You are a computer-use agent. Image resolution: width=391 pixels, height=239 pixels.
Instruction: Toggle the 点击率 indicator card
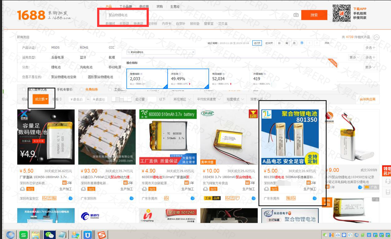[x=188, y=79]
